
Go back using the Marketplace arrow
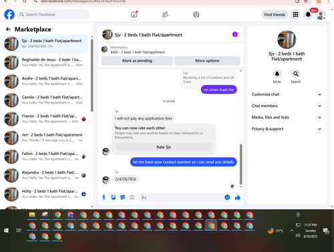point(8,29)
